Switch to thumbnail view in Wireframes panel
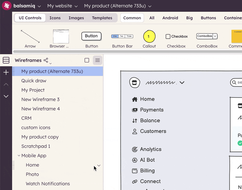Screen dimensions: 242x190 tap(87, 60)
